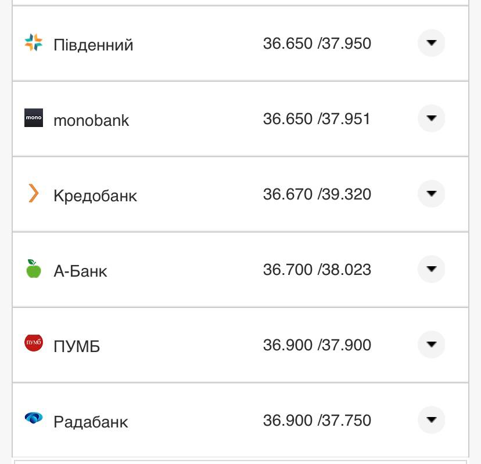Open the Кредобанк bank name
Image resolution: width=481 pixels, height=464 pixels.
[x=95, y=195]
